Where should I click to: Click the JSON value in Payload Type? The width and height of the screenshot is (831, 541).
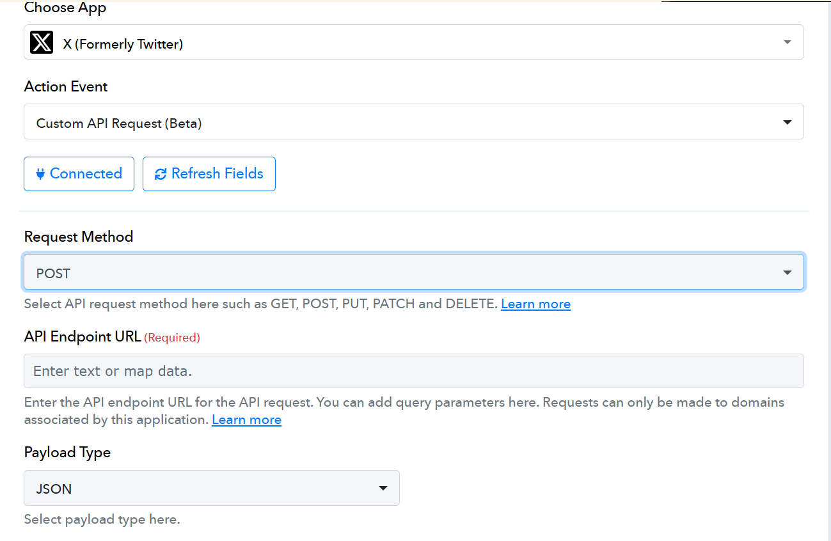(x=54, y=489)
